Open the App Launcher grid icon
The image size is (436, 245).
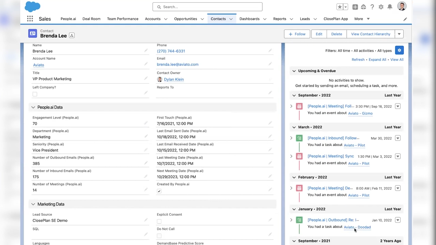pyautogui.click(x=30, y=19)
